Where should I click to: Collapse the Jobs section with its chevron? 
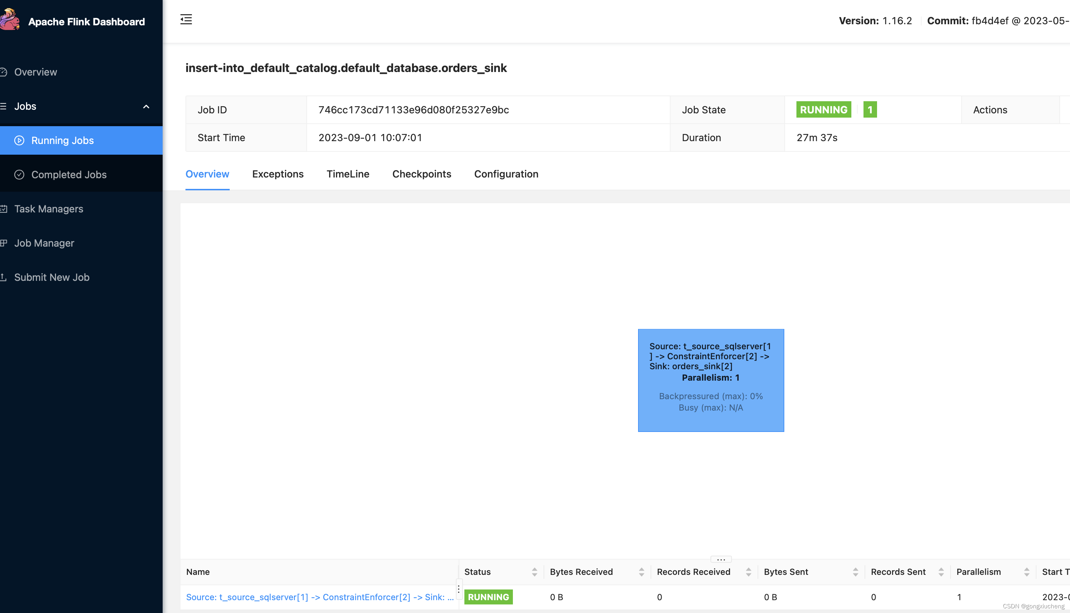[x=146, y=107]
